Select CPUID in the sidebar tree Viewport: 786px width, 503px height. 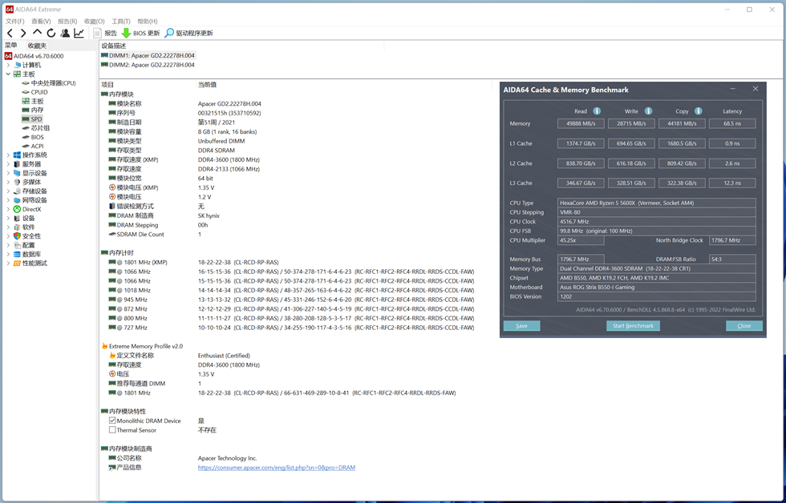[x=39, y=92]
